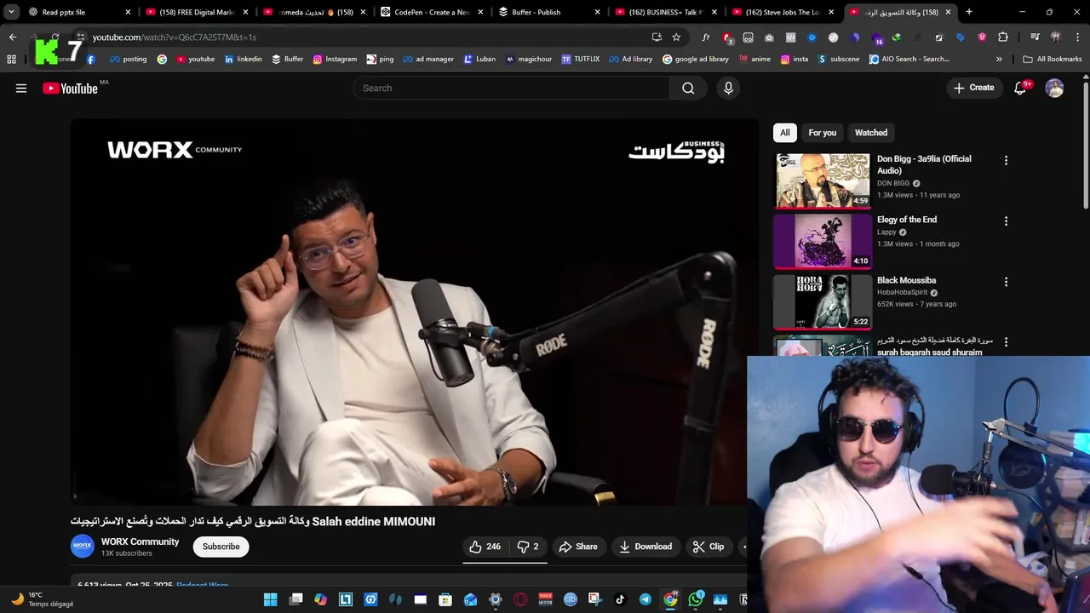Open magichour bookmark

(x=528, y=59)
